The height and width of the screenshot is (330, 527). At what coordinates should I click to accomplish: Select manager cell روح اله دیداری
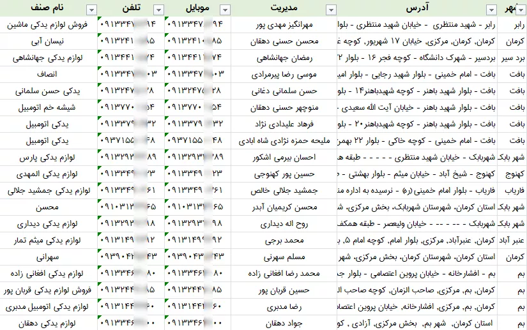(284, 224)
